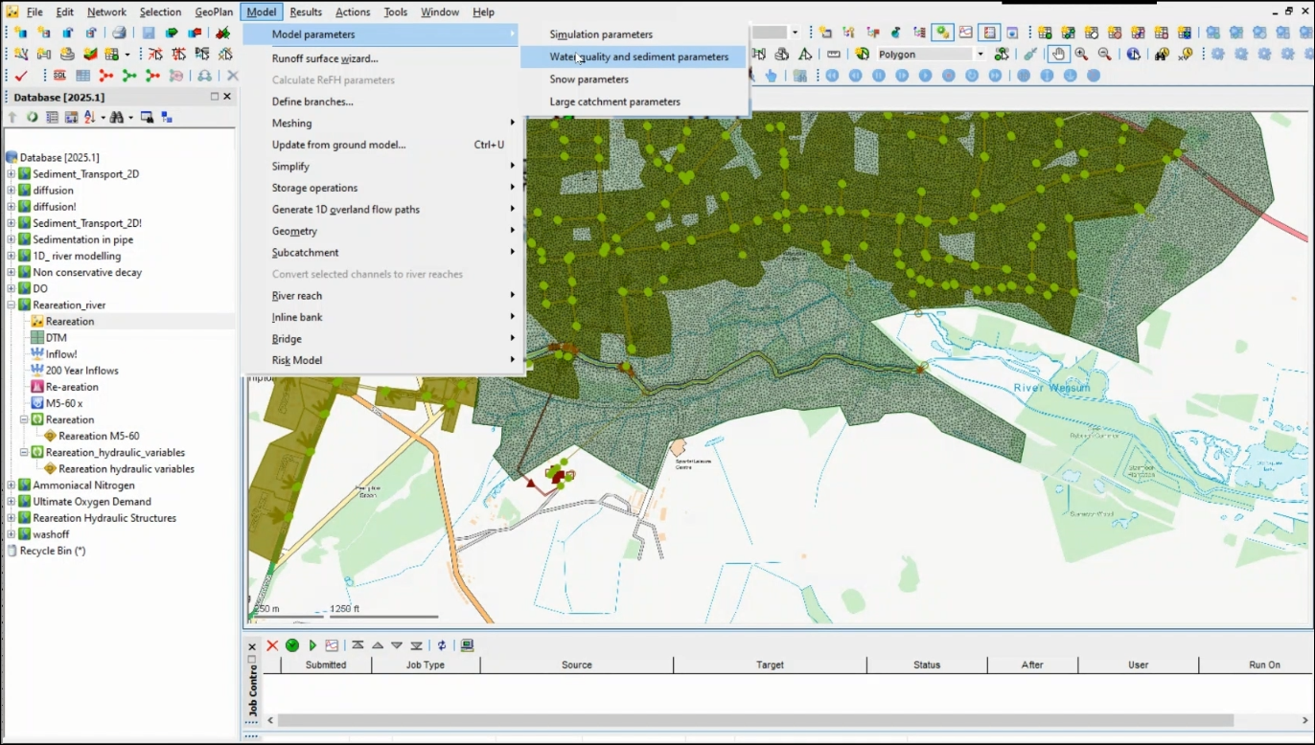
Task: Click the red X cancel button in Job Control
Action: [x=273, y=644]
